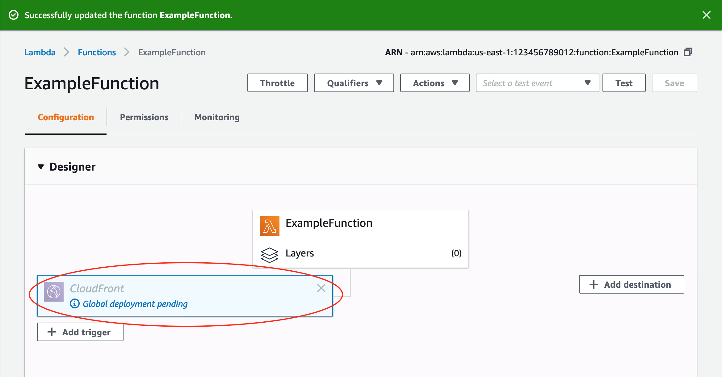This screenshot has width=722, height=377.
Task: Dismiss the green success notification banner
Action: point(706,15)
